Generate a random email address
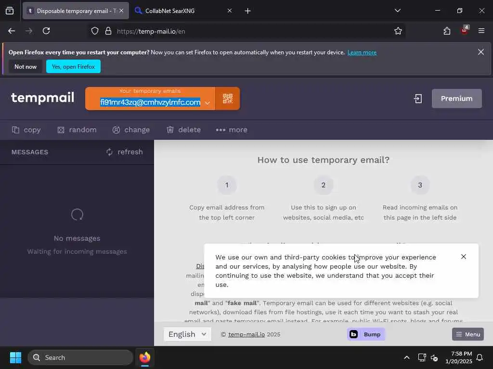This screenshot has width=493, height=369. pyautogui.click(x=77, y=130)
